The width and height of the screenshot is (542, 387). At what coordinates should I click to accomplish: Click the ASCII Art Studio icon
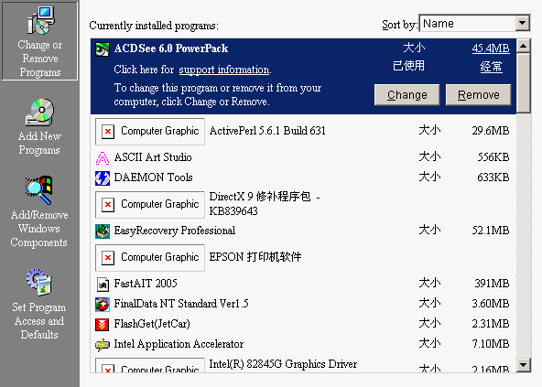pyautogui.click(x=103, y=158)
